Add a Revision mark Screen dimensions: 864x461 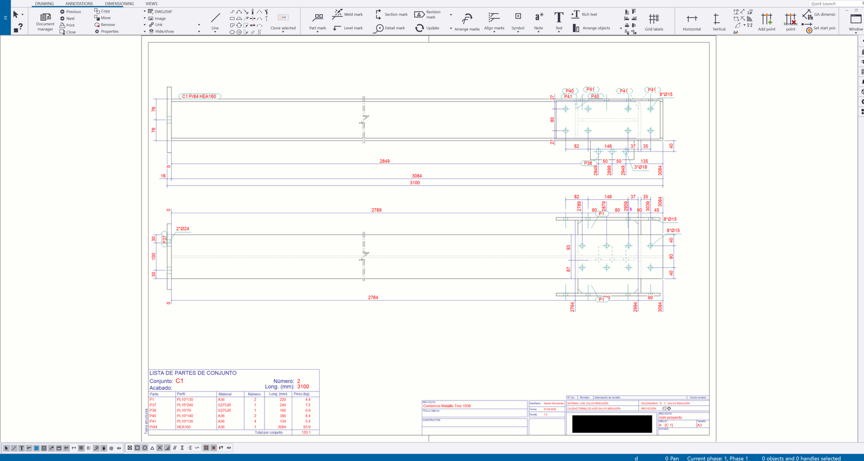pyautogui.click(x=427, y=14)
